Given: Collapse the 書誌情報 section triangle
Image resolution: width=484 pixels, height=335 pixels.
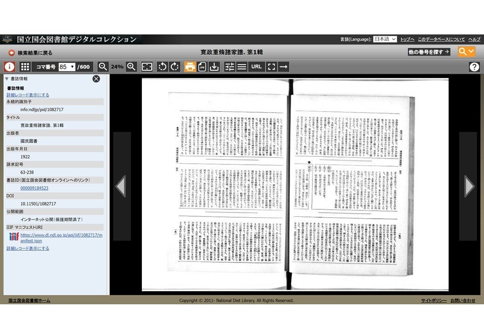Looking at the screenshot, I should pos(7,79).
